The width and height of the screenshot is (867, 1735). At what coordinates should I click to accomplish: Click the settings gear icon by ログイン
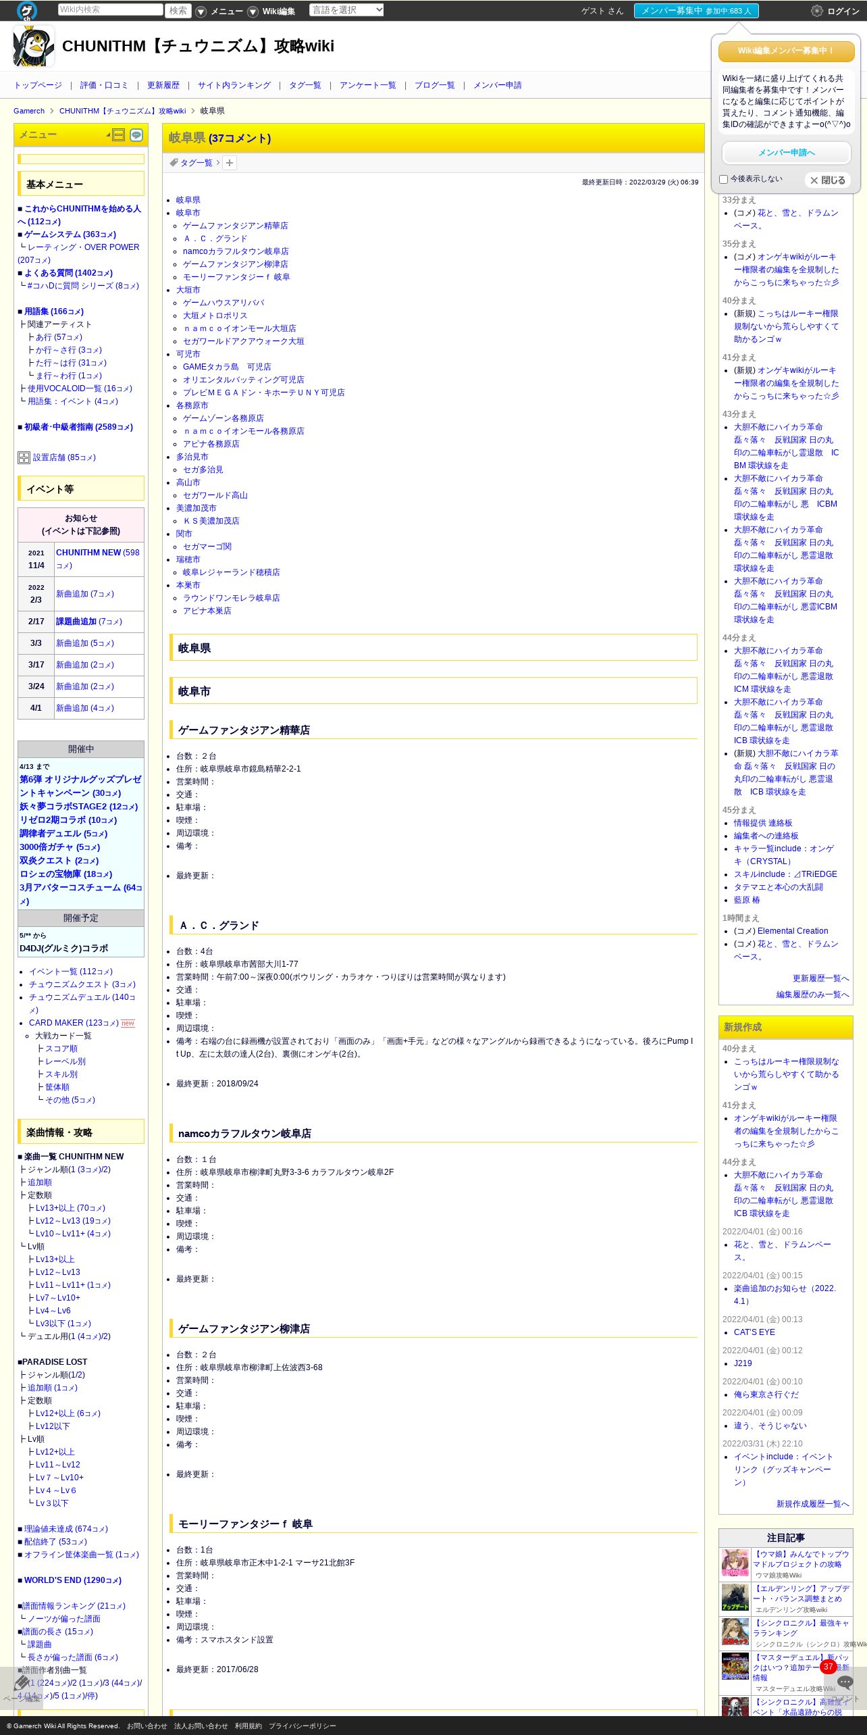tap(817, 11)
